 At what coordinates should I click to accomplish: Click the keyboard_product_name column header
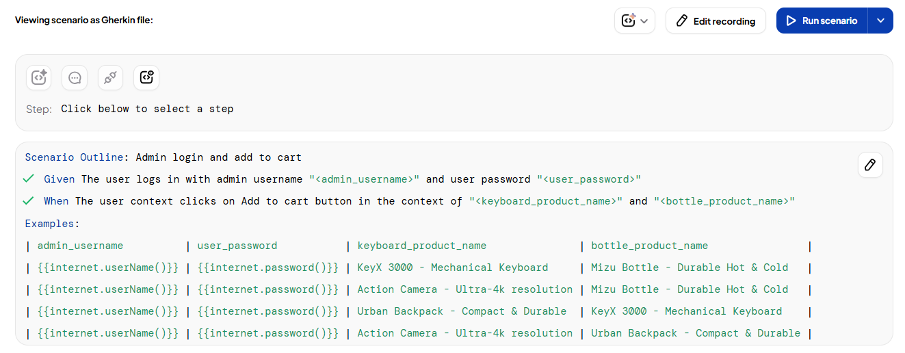(x=421, y=246)
